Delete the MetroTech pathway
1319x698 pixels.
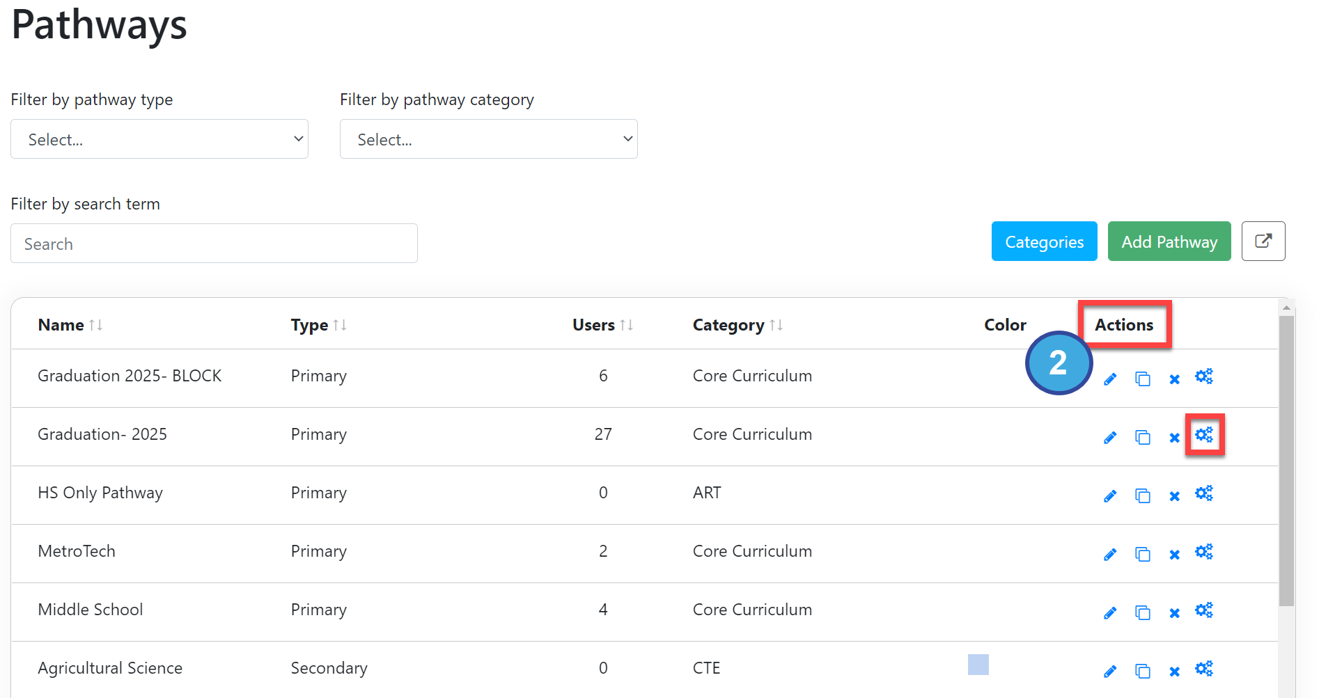tap(1175, 555)
